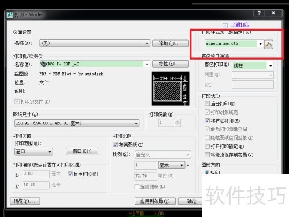This screenshot has height=217, width=289.
Task: Open the 打印范围 dropdown showing 窗口
Action: click(34, 152)
